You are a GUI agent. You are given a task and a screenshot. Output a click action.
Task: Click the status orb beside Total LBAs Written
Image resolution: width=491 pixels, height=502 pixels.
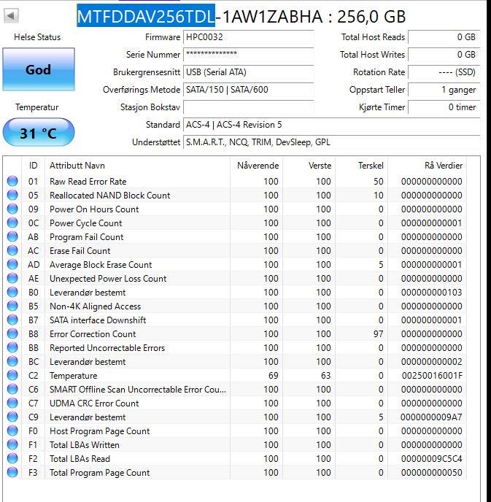pyautogui.click(x=12, y=445)
